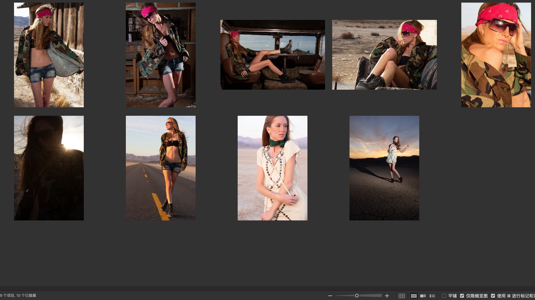Select the sunset cracked desert thumbnail
Screen dimensions: 535x300
coord(384,168)
